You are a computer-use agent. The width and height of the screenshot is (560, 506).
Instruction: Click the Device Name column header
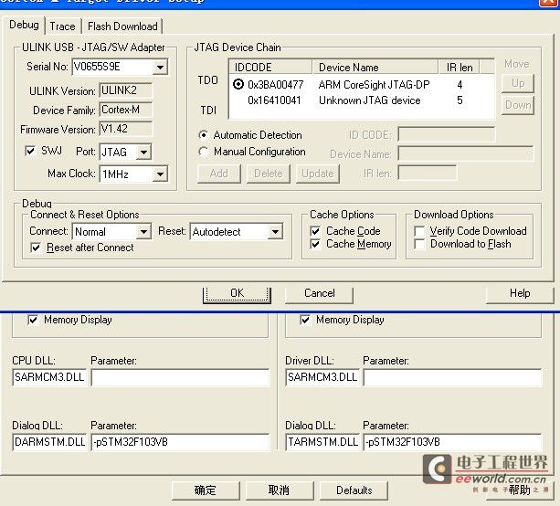[375, 68]
